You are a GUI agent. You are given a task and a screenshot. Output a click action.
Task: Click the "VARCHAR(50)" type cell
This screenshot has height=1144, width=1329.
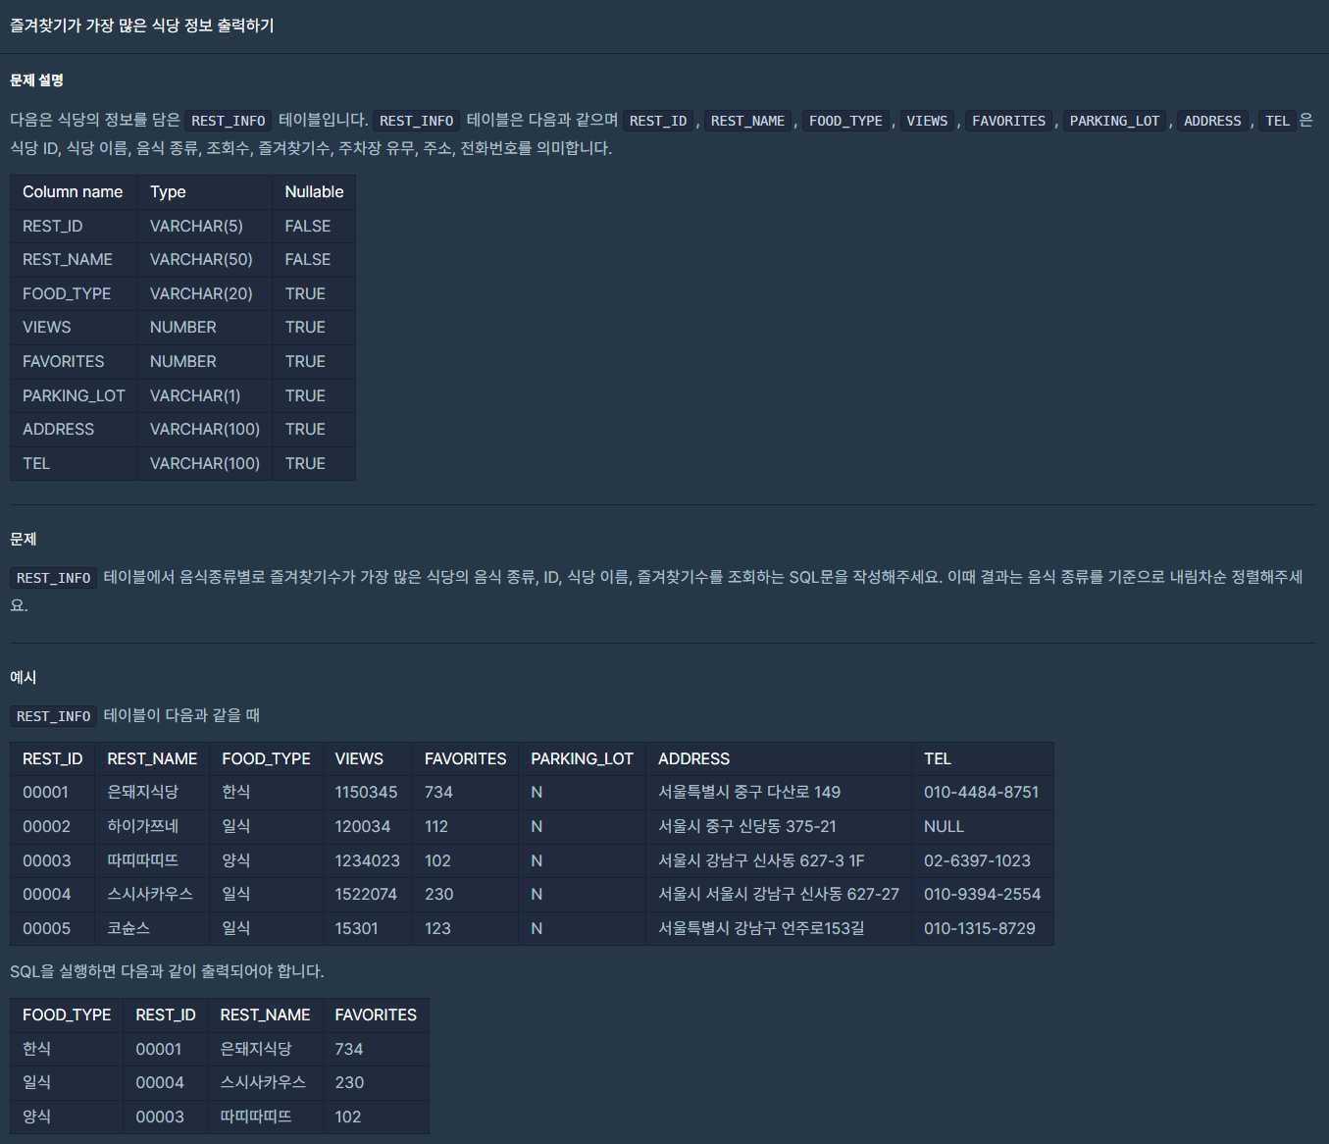click(x=201, y=260)
